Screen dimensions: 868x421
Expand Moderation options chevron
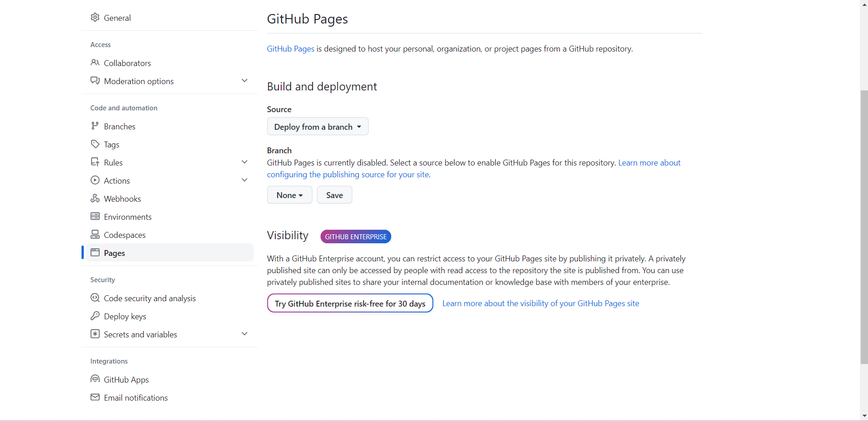[245, 80]
